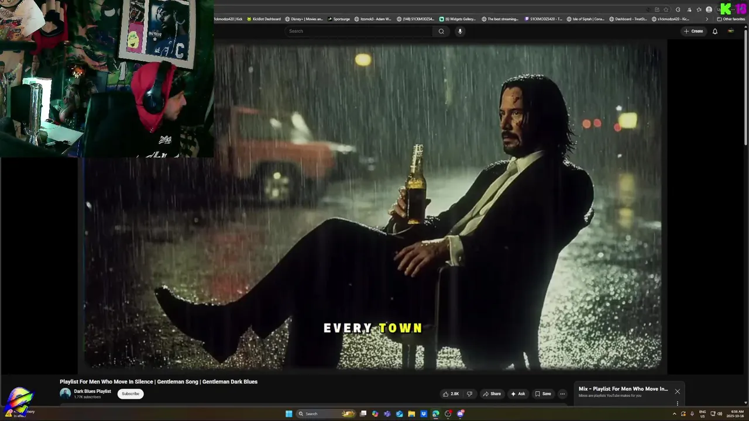
Task: Open the Windows Start menu
Action: 288,413
